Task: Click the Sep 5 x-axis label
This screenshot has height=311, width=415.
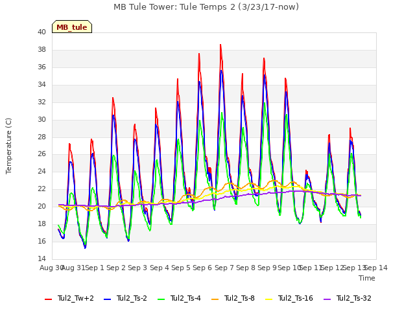Action: coord(181,268)
